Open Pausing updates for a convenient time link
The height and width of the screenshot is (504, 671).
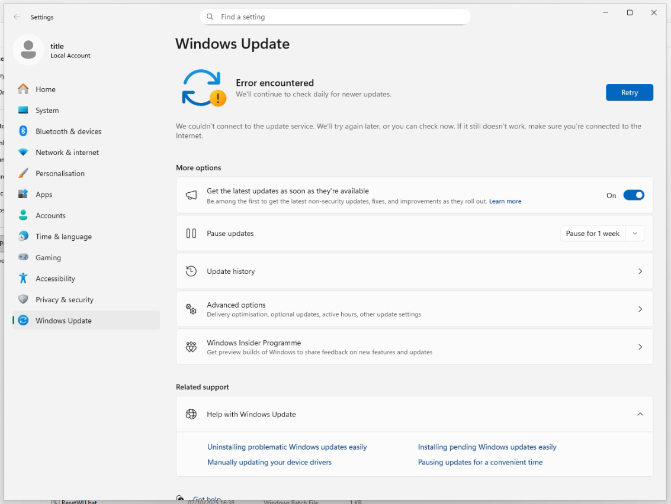pyautogui.click(x=480, y=462)
